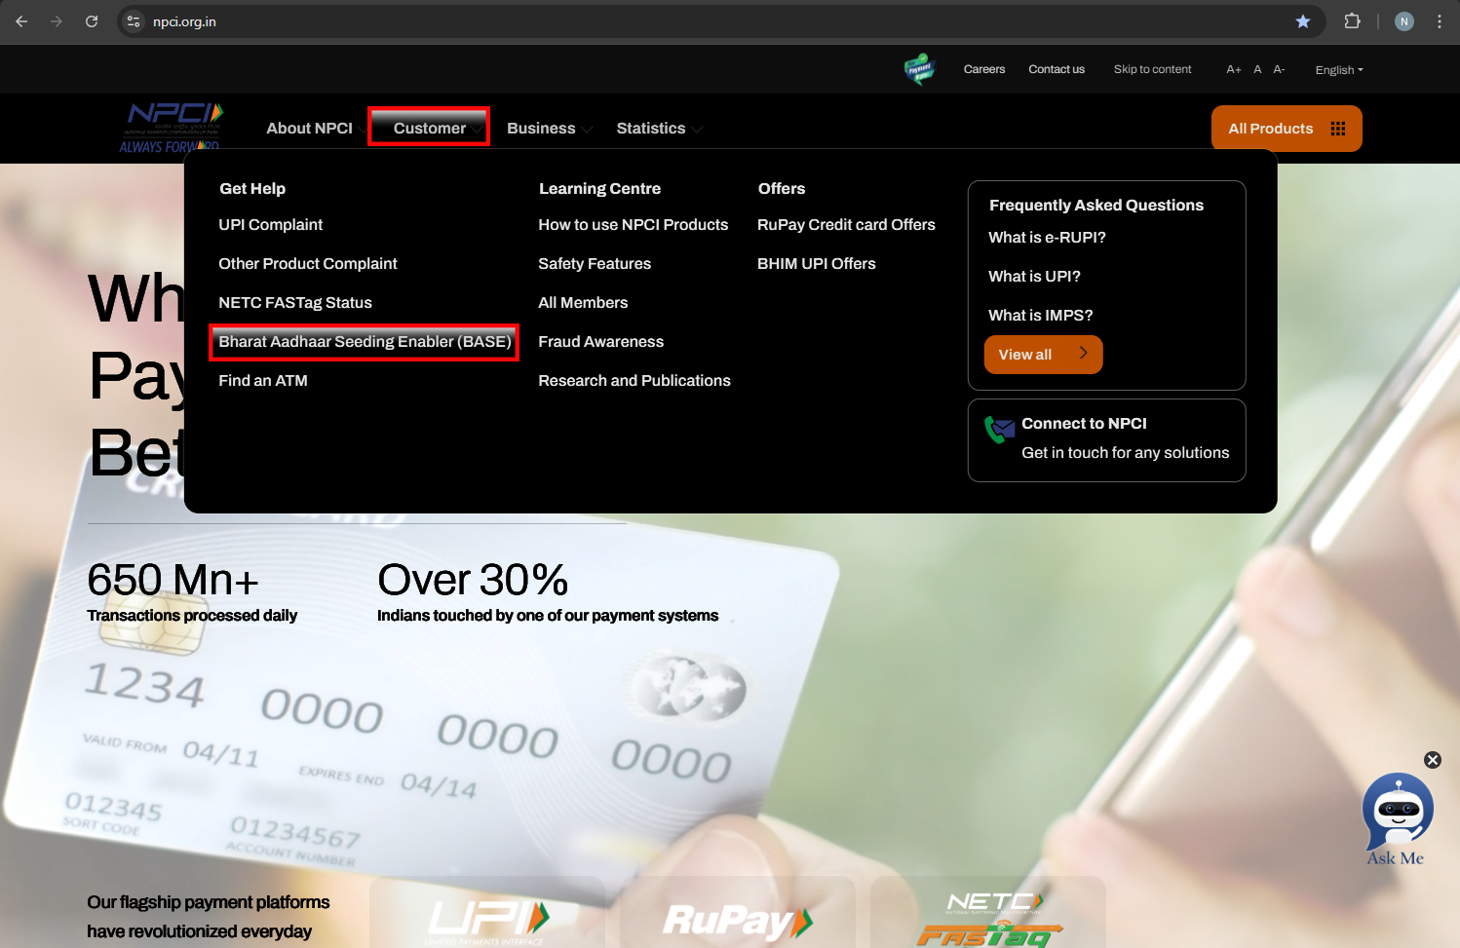1460x948 pixels.
Task: Click the NPCI logo
Action: (173, 128)
